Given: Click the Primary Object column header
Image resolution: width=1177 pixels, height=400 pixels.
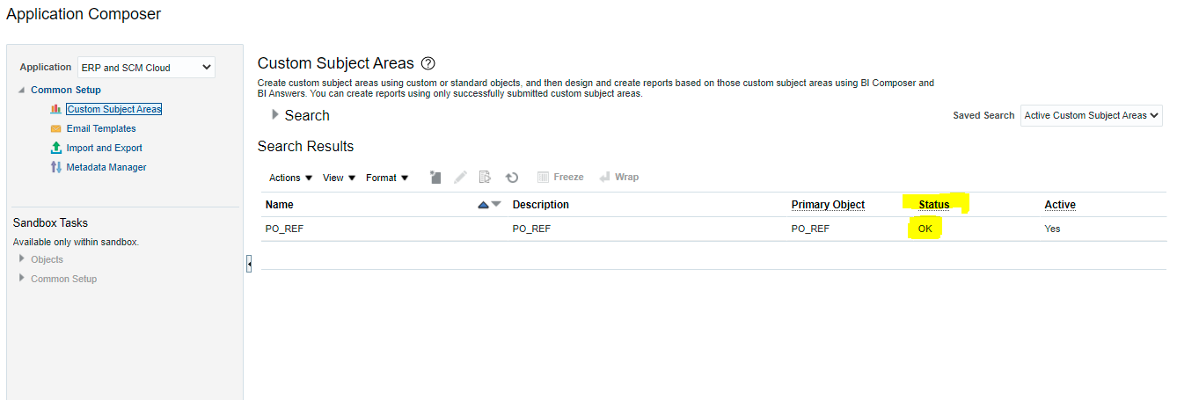Looking at the screenshot, I should [828, 205].
